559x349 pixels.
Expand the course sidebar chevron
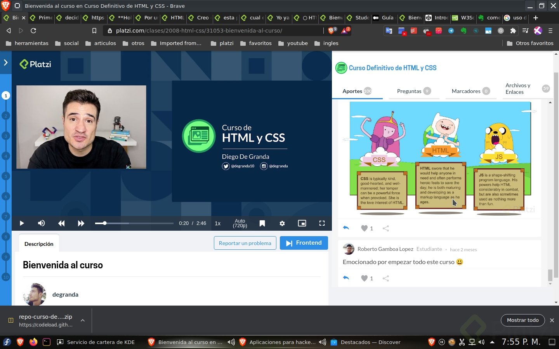(5, 62)
